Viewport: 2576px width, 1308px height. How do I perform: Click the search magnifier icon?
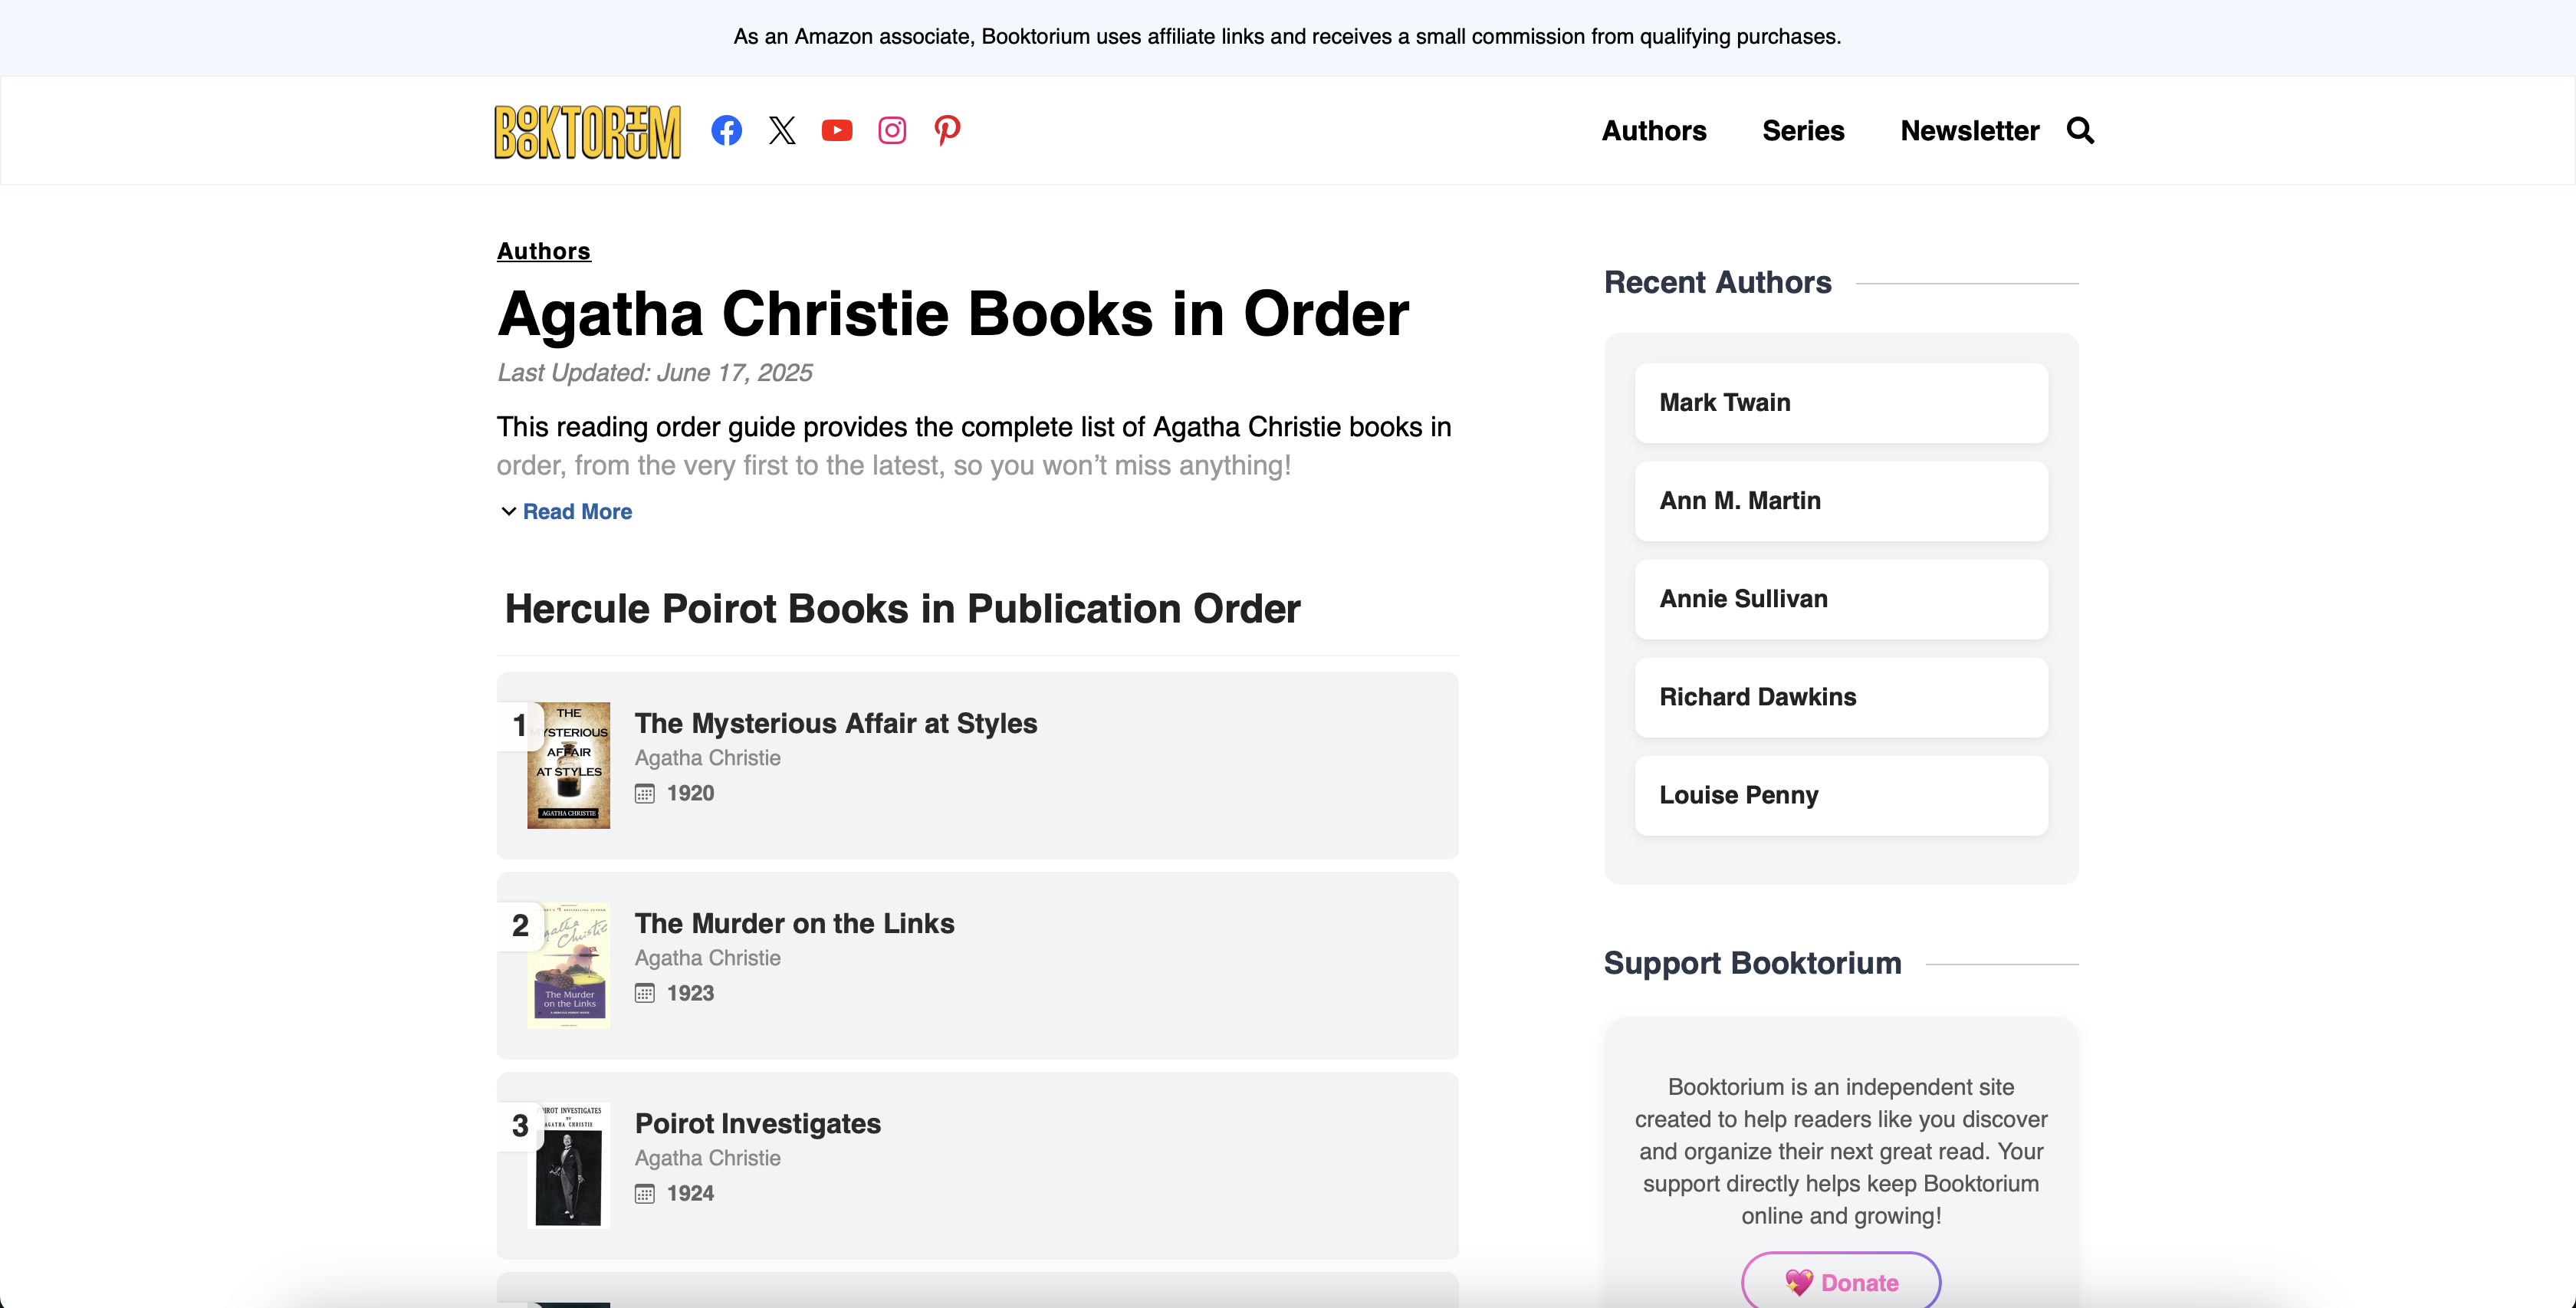pyautogui.click(x=2080, y=130)
